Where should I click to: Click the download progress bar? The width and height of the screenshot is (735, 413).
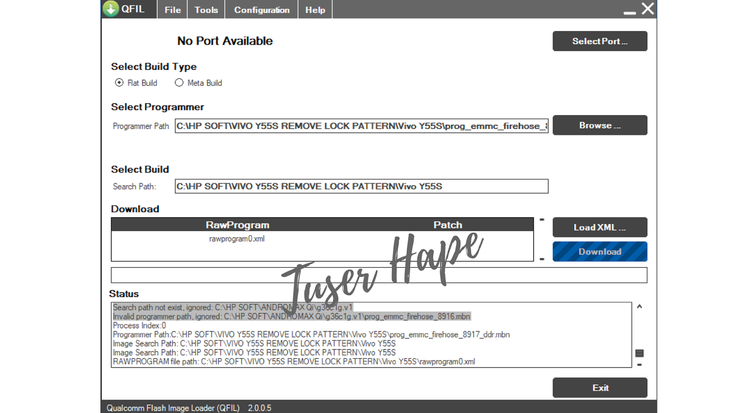(379, 275)
